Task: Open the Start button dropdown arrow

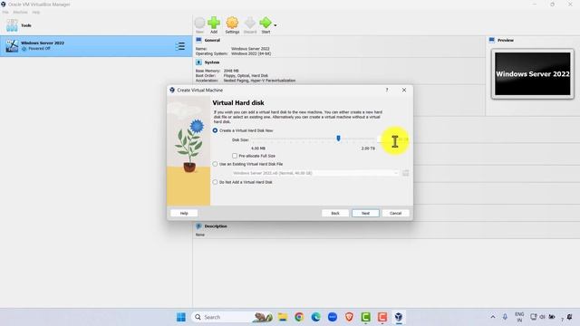Action: pos(275,25)
